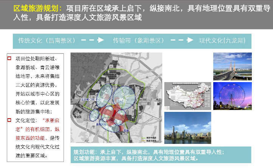
Task: Click the first red square bullet marker
Action: point(9,58)
